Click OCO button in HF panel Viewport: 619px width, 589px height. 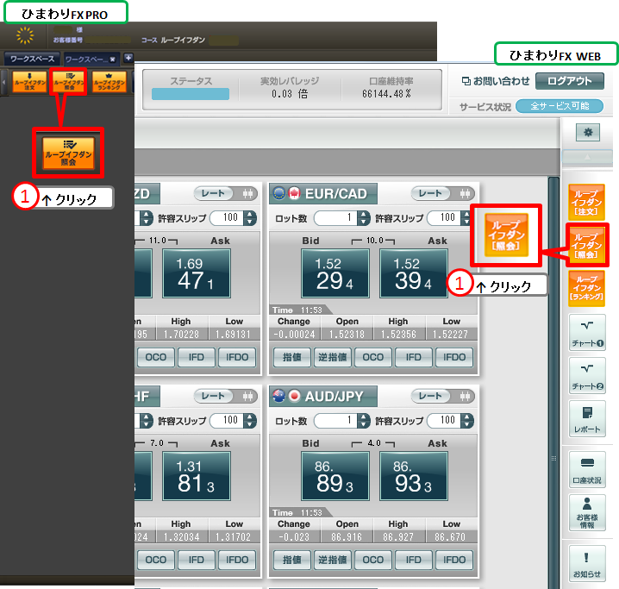tap(156, 560)
